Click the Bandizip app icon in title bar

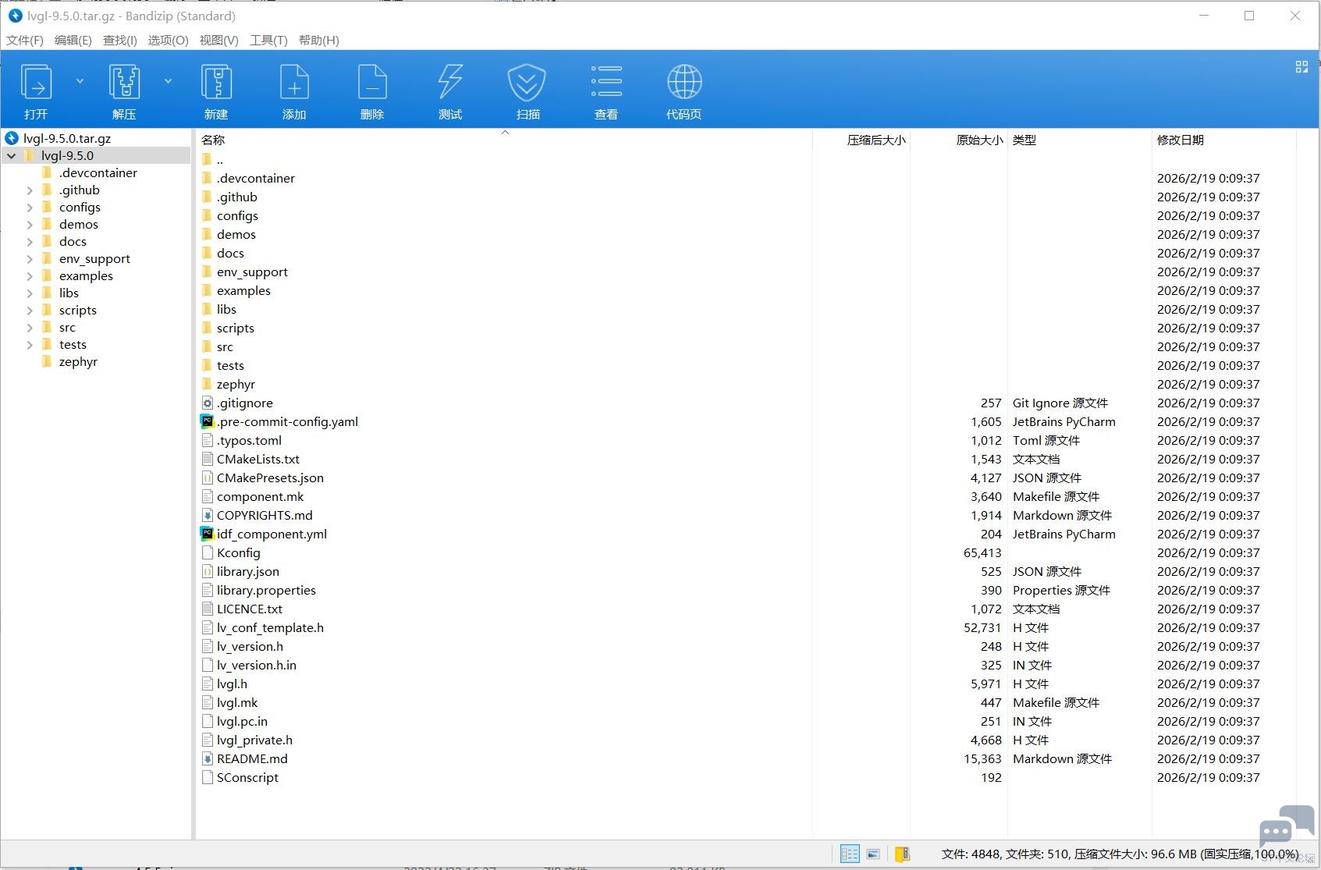click(15, 16)
